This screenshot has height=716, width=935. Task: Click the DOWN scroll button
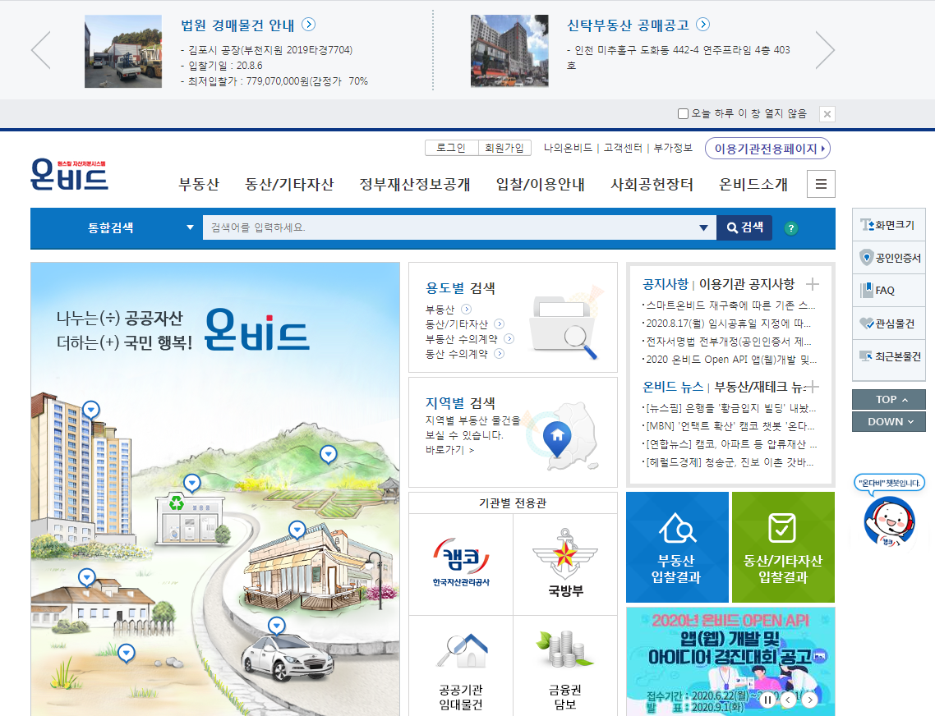pyautogui.click(x=888, y=421)
